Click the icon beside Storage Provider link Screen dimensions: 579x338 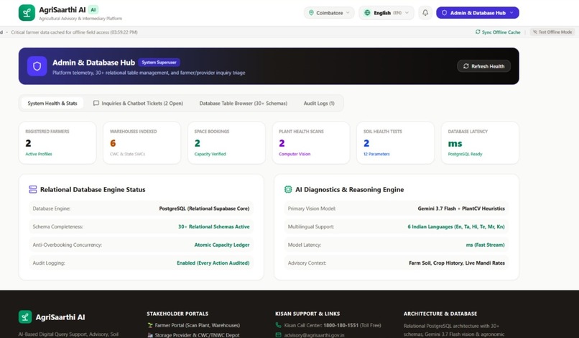click(x=150, y=335)
